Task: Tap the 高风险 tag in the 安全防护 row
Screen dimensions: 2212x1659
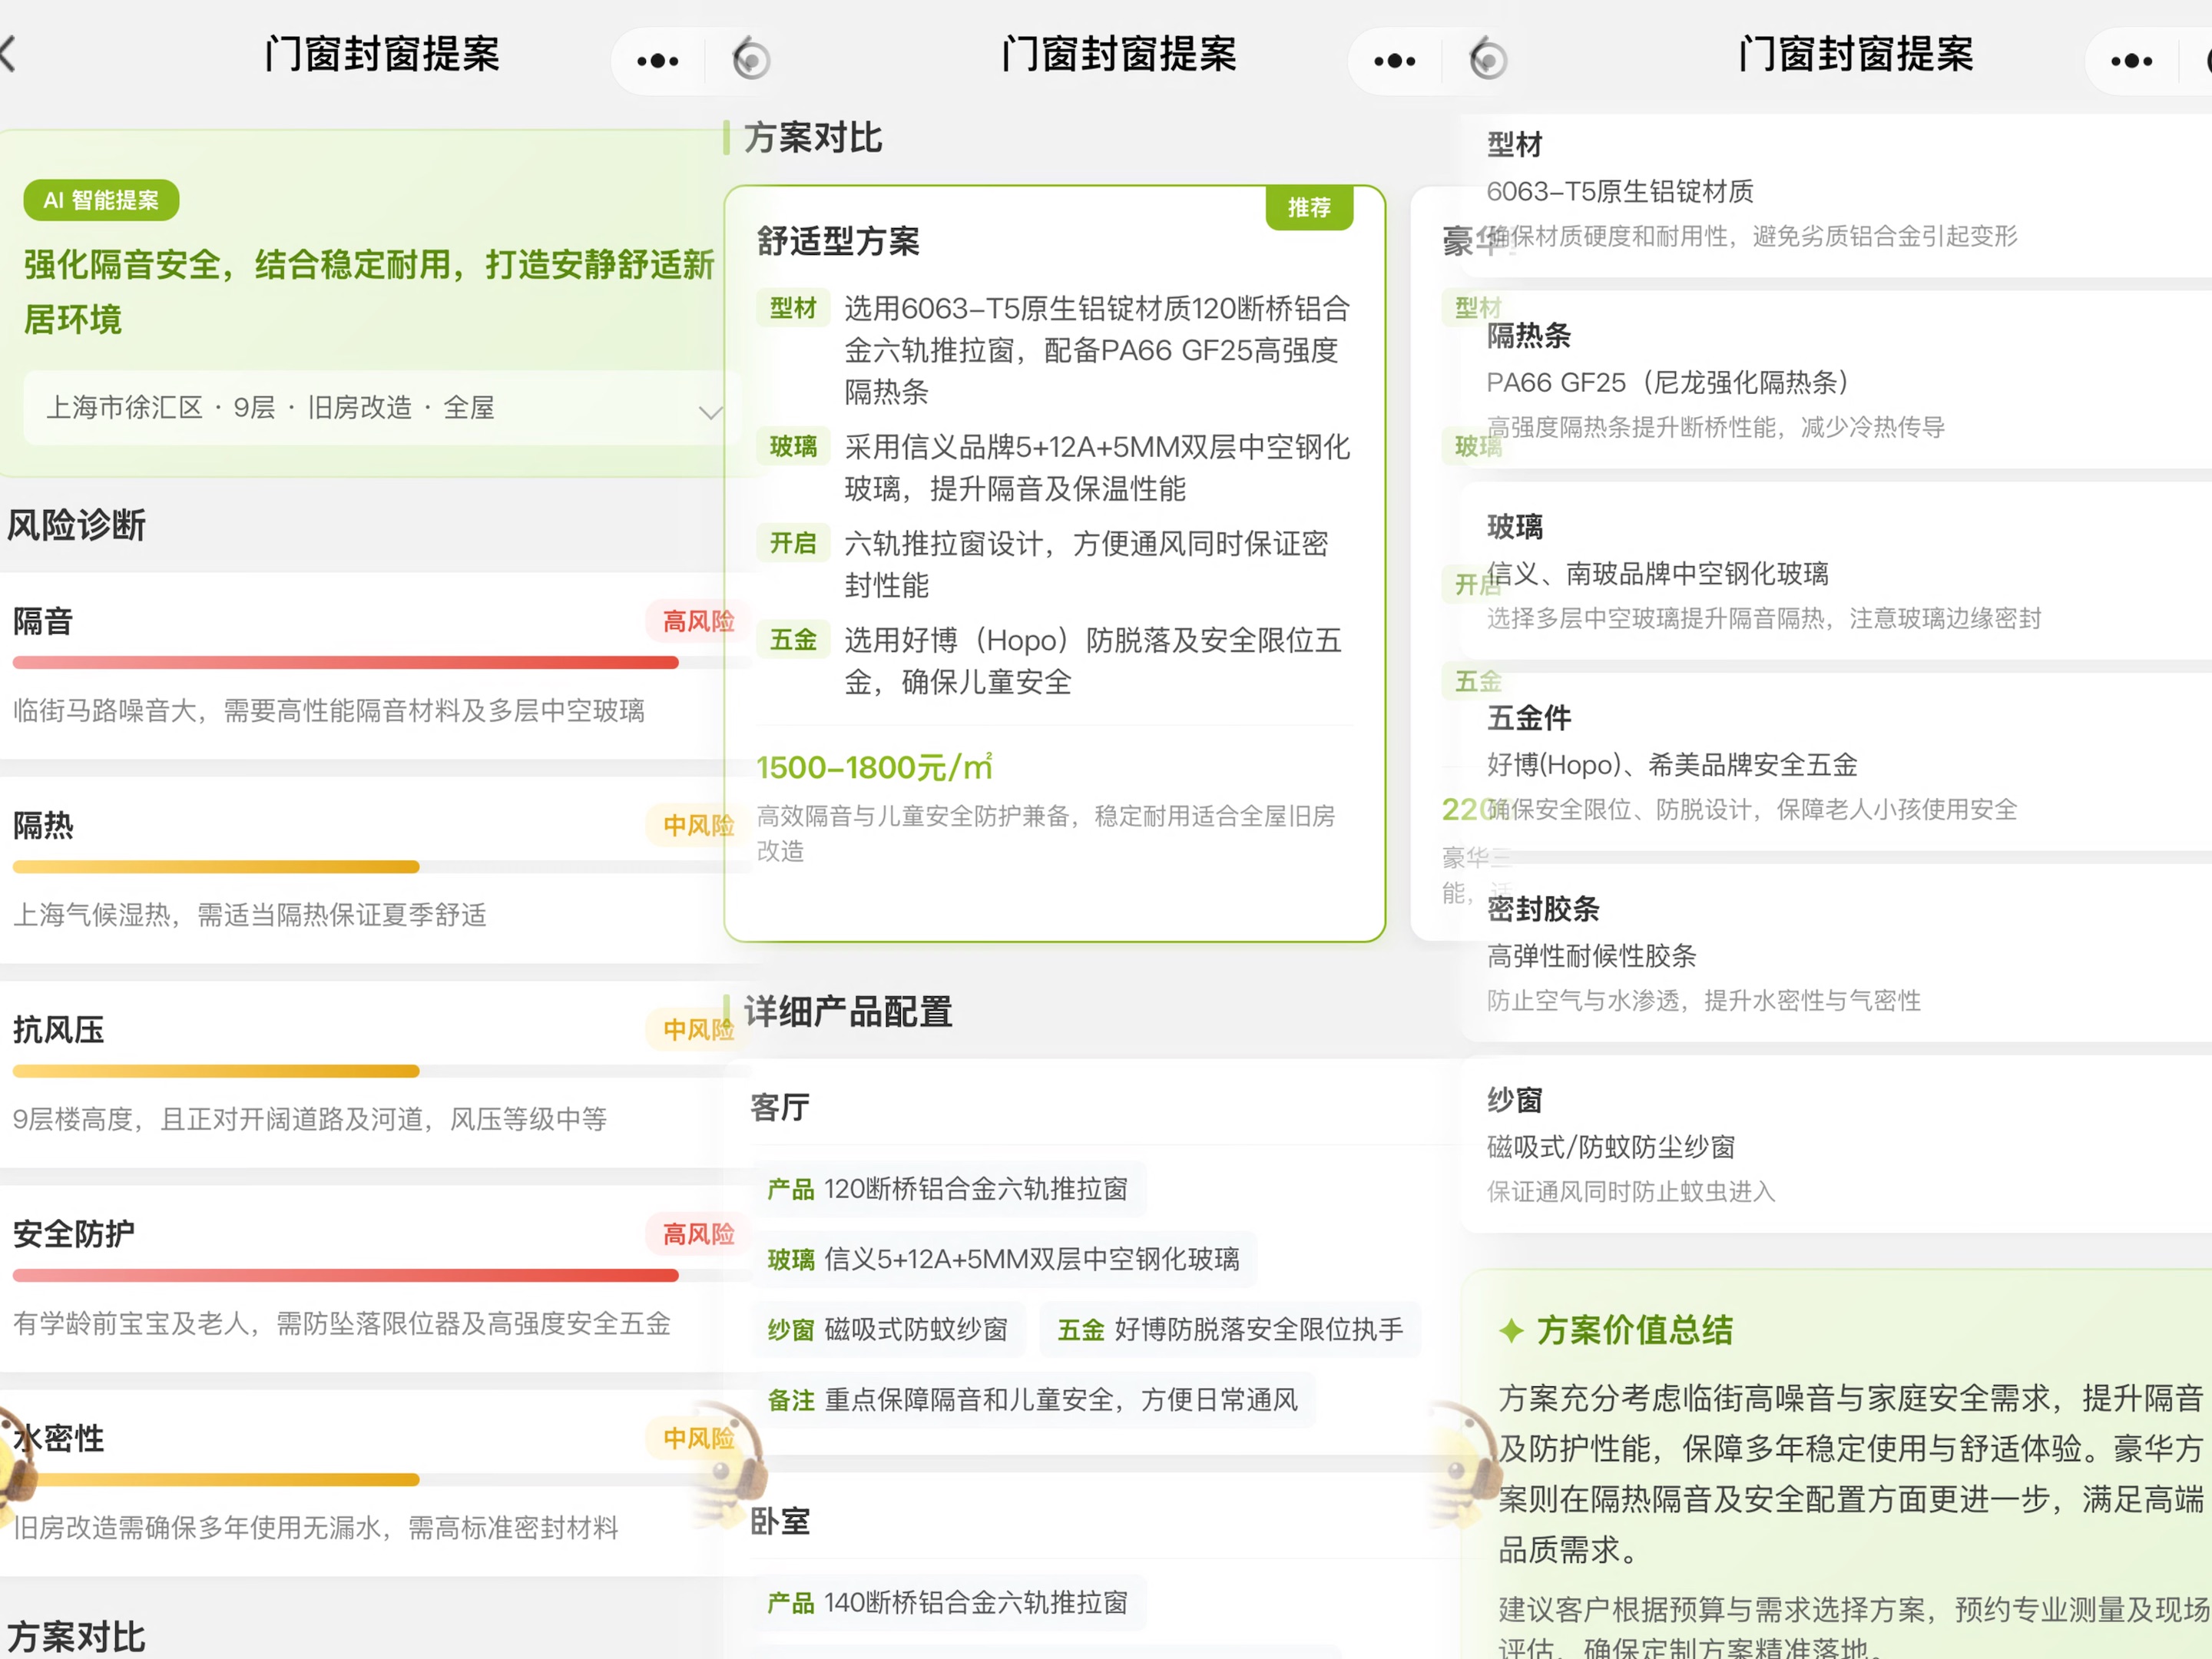Action: click(x=698, y=1234)
